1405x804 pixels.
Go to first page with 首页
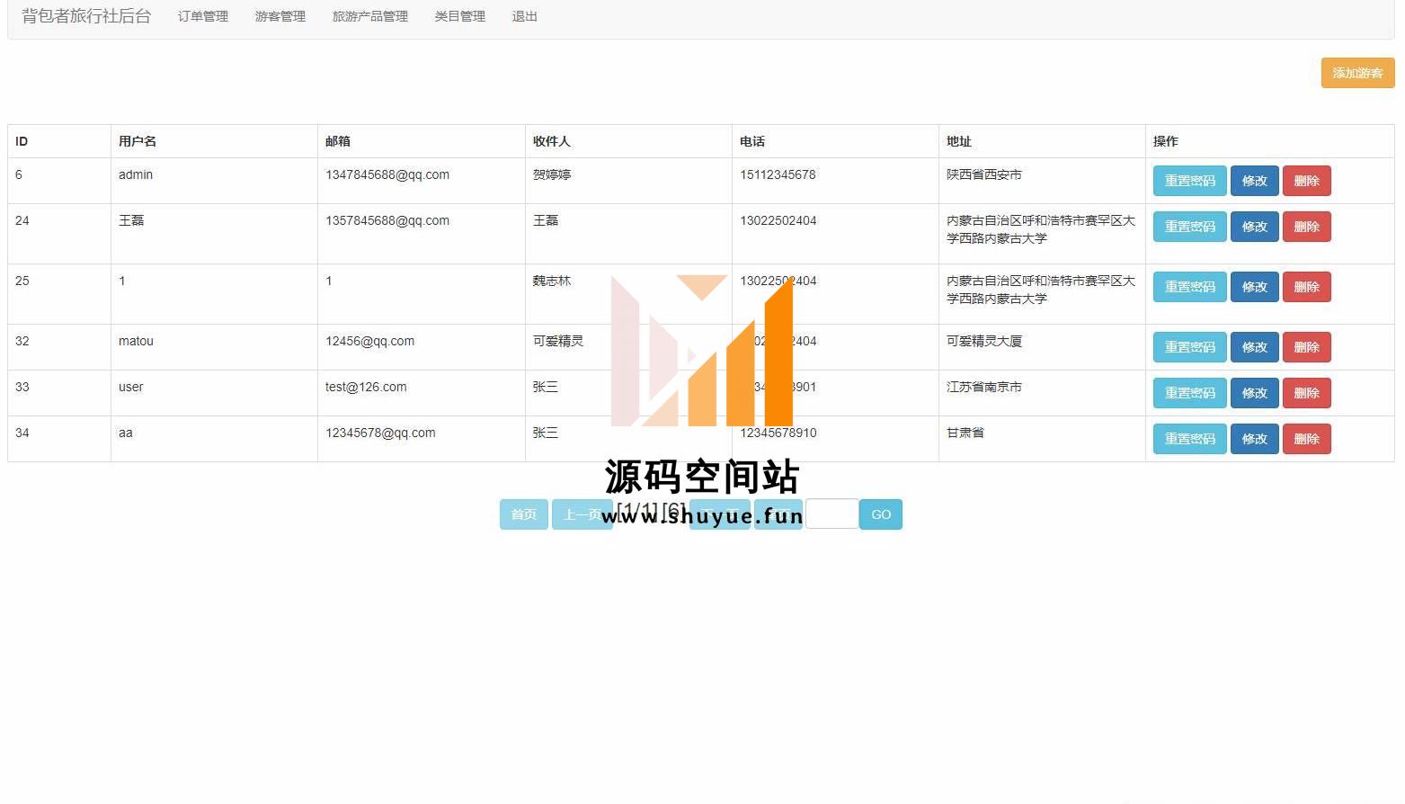click(x=523, y=514)
